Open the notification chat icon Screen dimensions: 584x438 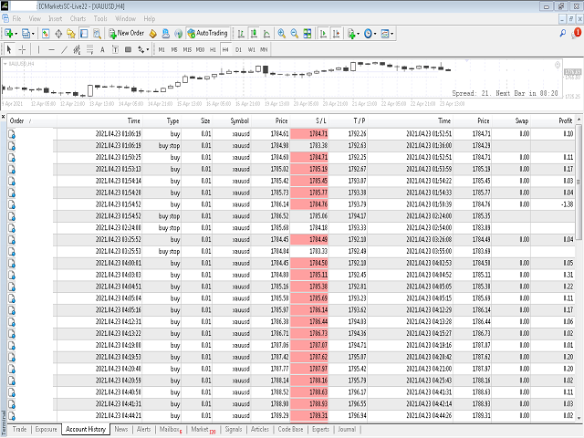click(576, 34)
